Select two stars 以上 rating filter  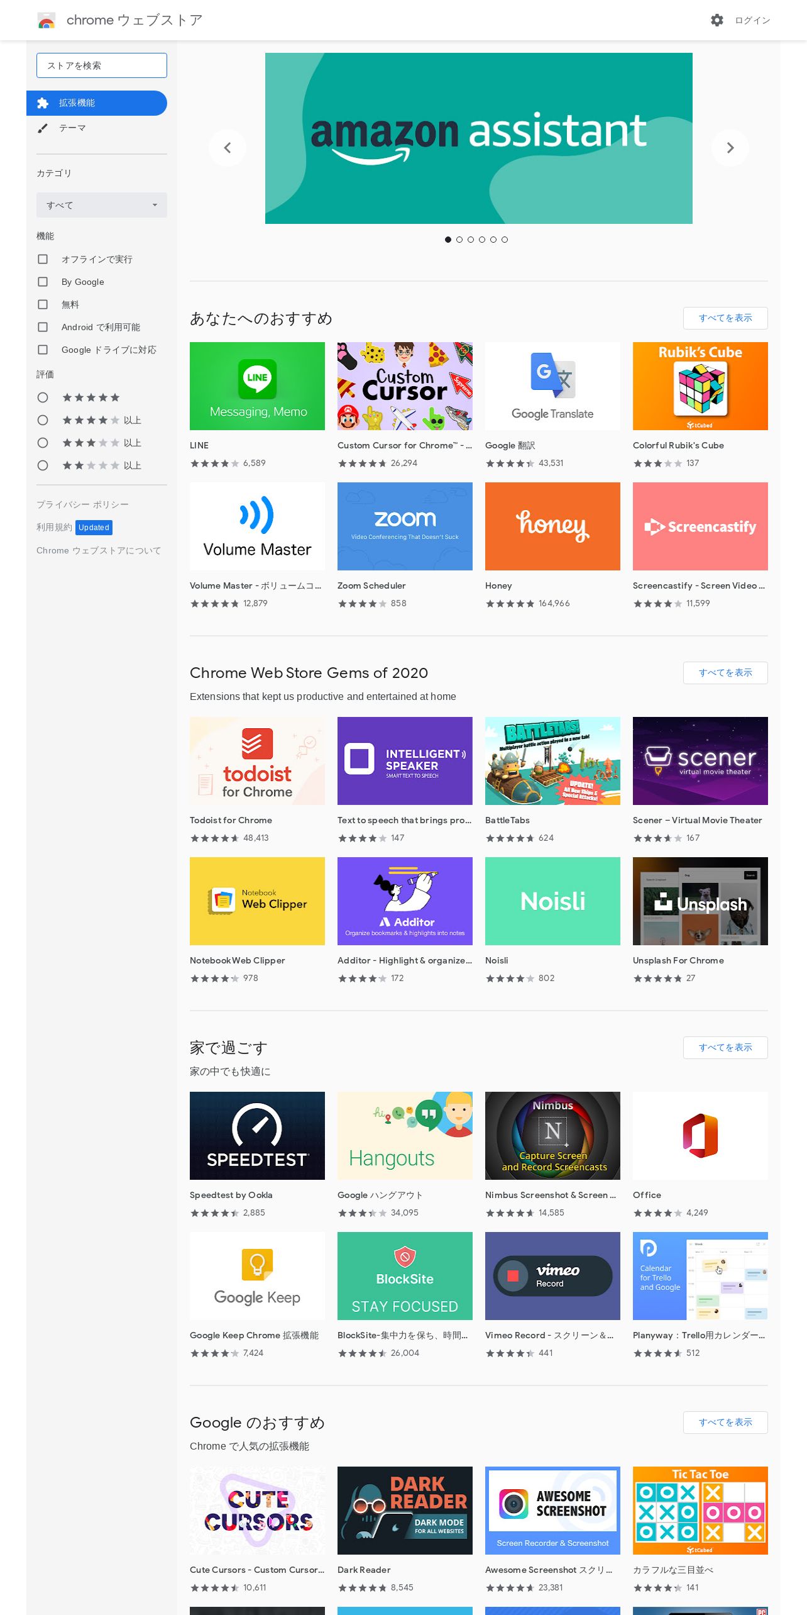[43, 465]
